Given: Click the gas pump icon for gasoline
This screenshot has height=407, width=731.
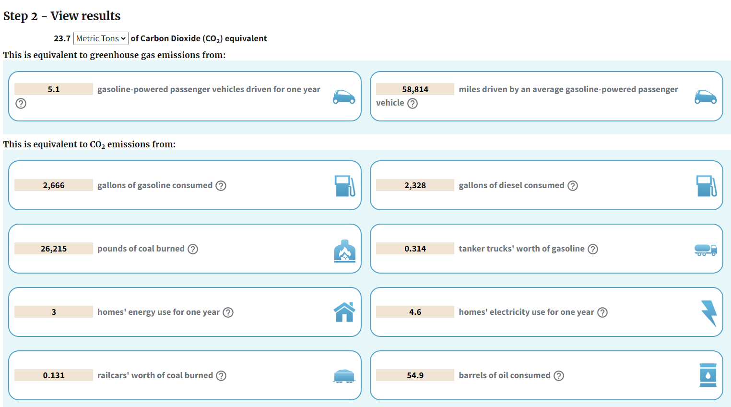Looking at the screenshot, I should tap(344, 186).
